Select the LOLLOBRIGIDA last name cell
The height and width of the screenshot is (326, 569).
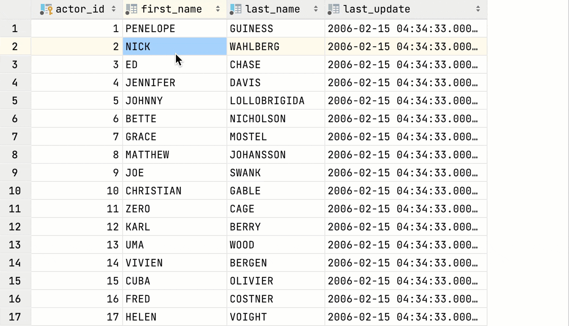pos(267,101)
